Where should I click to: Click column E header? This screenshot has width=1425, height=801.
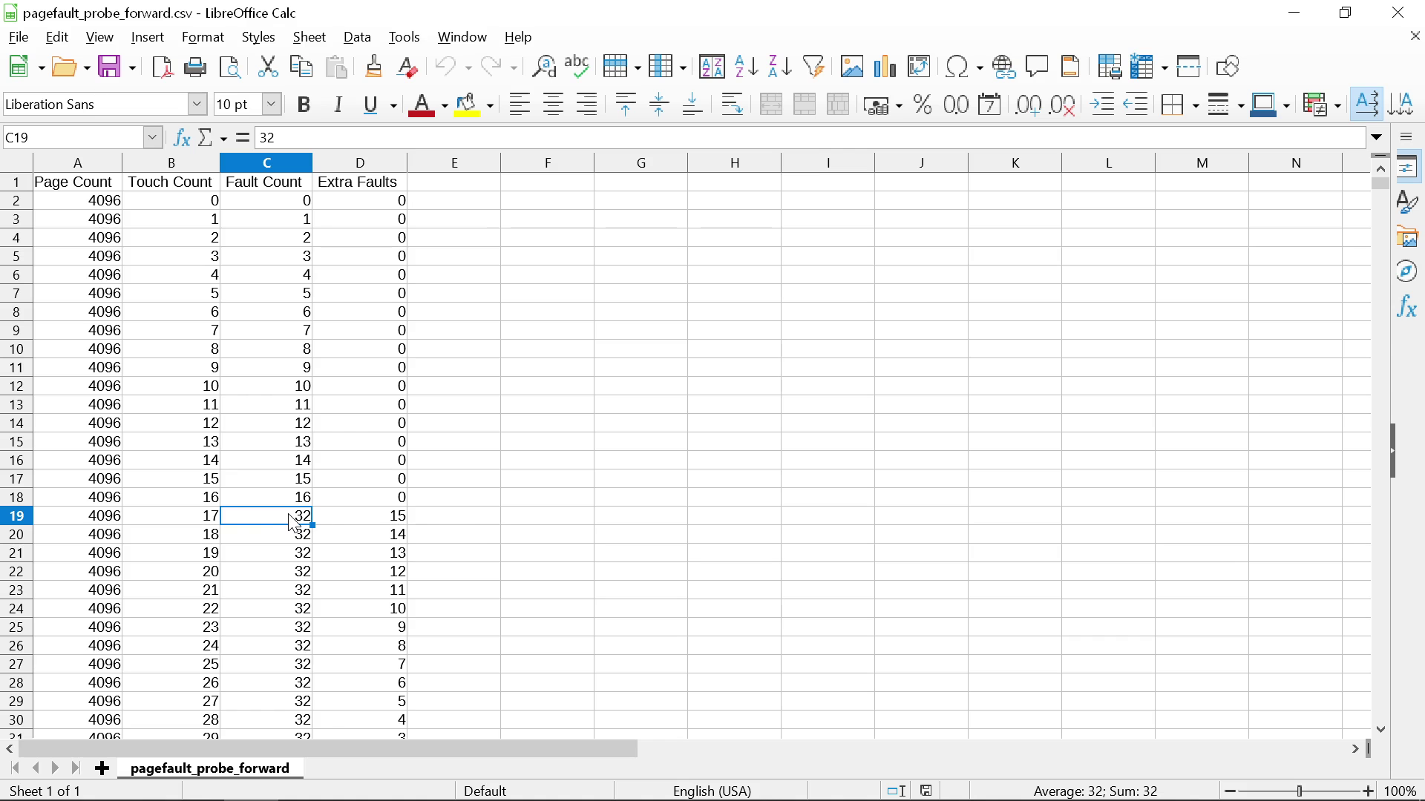pyautogui.click(x=453, y=163)
